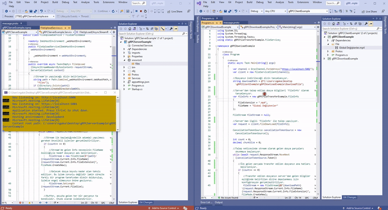This screenshot has height=210, width=388.
Task: Switch to Git Changes tab in left window
Action: (x=145, y=202)
